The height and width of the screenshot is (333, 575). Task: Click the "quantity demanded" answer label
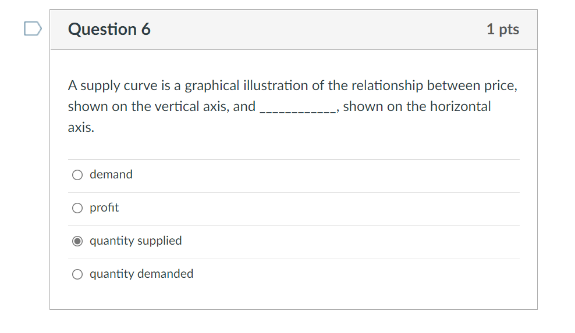(x=141, y=274)
